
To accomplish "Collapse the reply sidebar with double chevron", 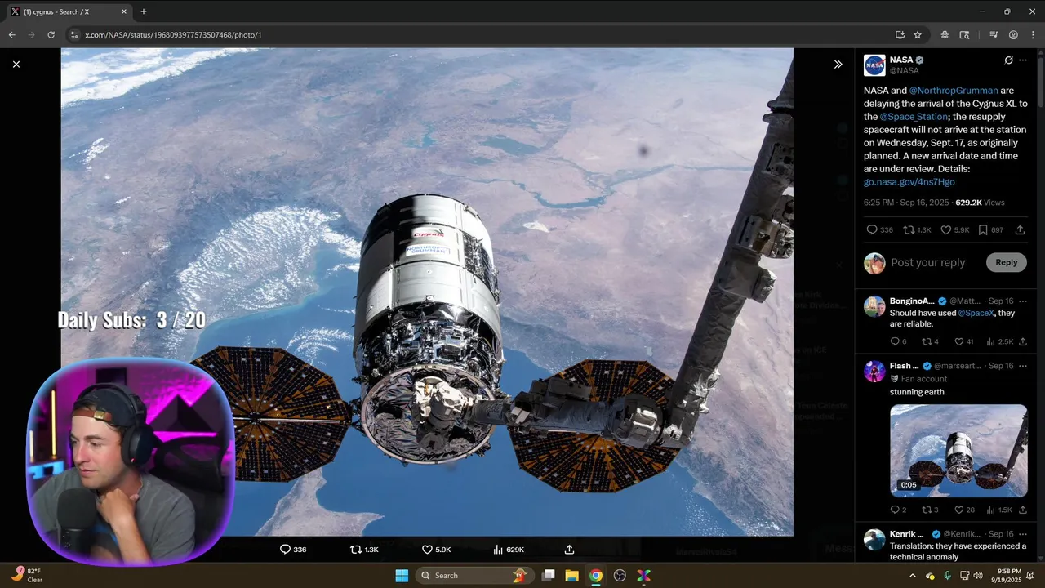I will coord(838,64).
